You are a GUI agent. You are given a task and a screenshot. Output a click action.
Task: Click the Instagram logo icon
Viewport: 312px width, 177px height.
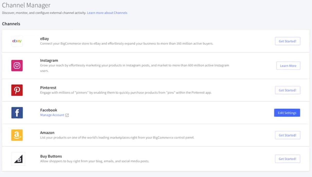click(17, 66)
